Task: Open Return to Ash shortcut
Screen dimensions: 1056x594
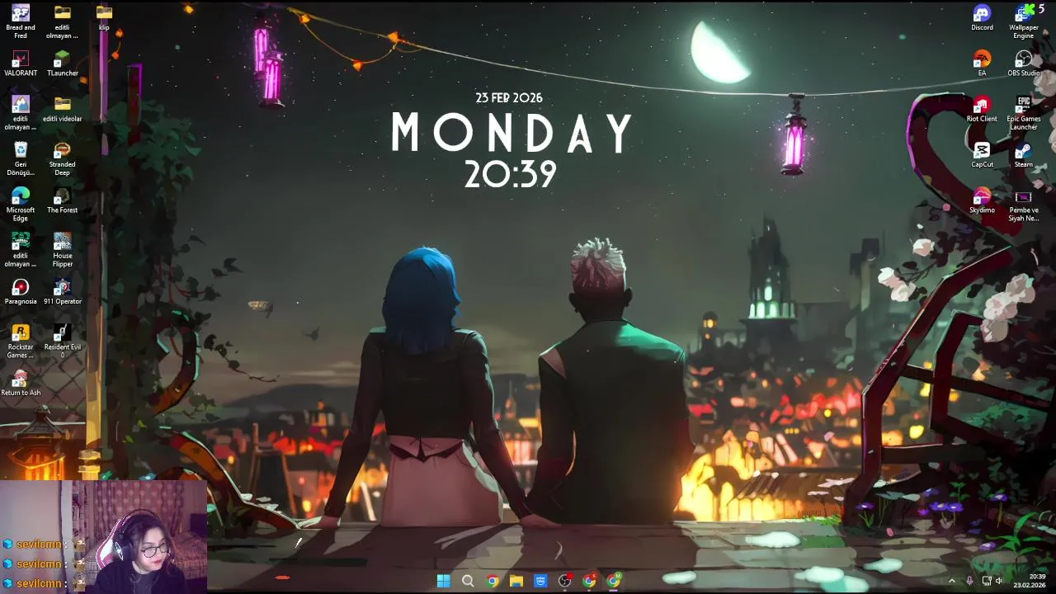Action: point(21,383)
